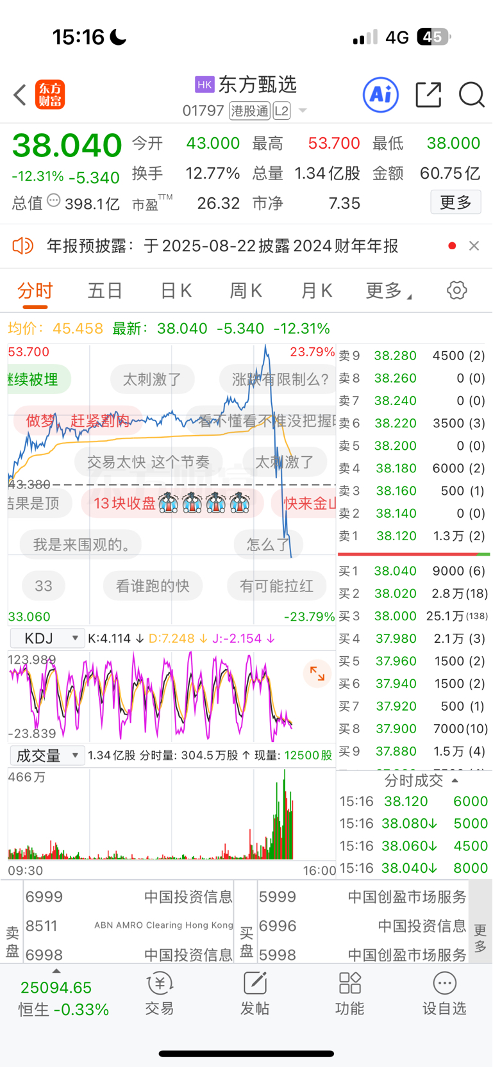Screen dimensions: 493x1067
Task: Open the 东方财富 logo icon
Action: [50, 95]
